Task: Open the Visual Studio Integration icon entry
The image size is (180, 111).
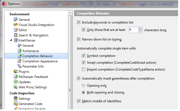Action: tap(16, 25)
